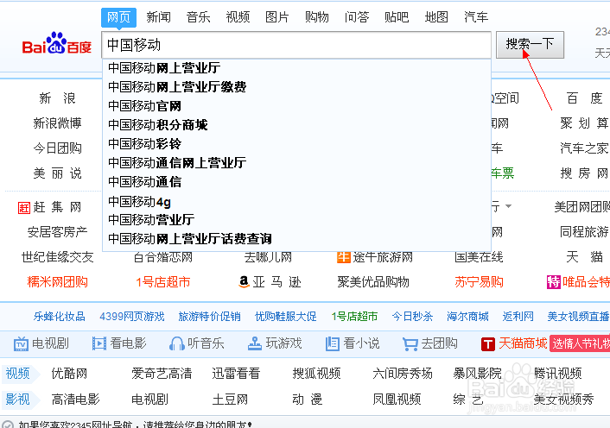Switch to the 视频 search tab
This screenshot has width=610, height=428.
(x=238, y=17)
